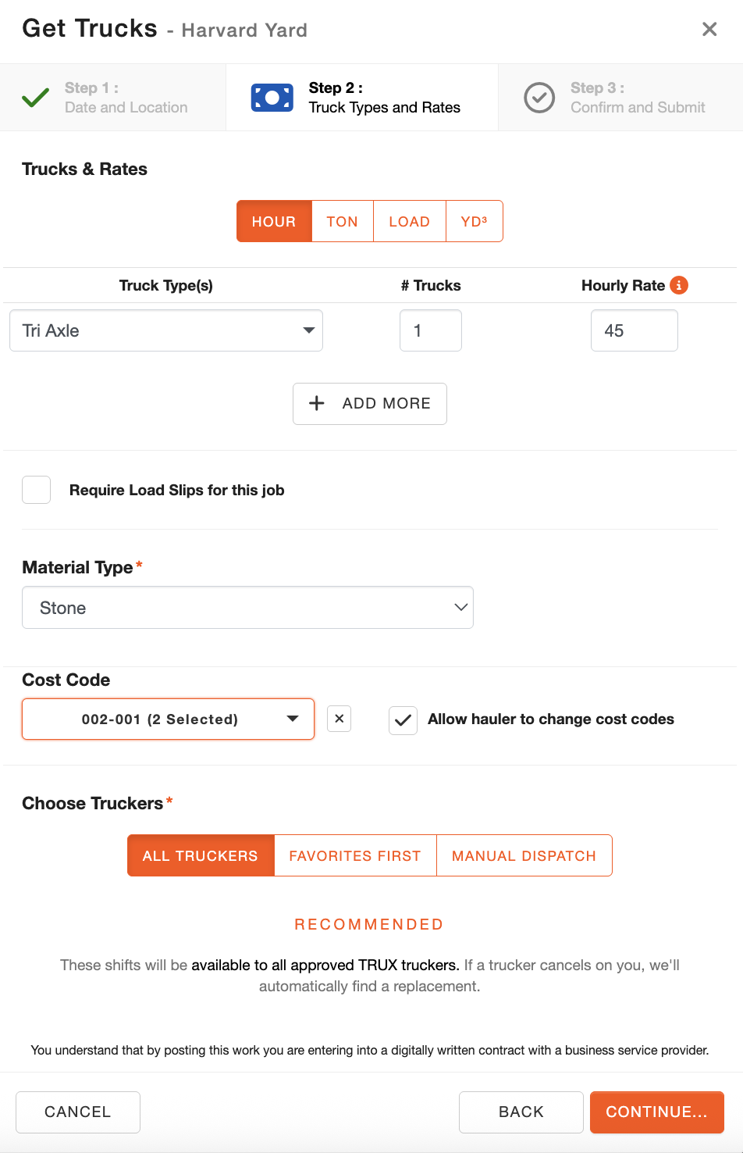Open the Tri Axle truck type dropdown
Image resolution: width=743 pixels, height=1153 pixels.
(166, 330)
